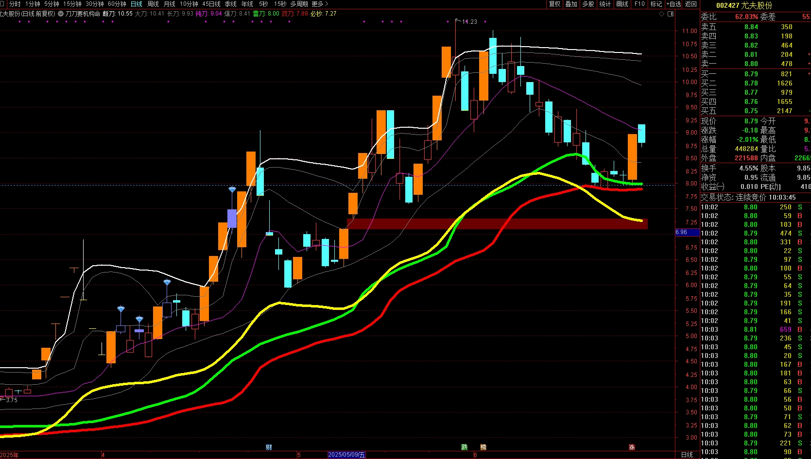The image size is (811, 459).
Task: Select the 60分钟 period tab
Action: click(117, 4)
